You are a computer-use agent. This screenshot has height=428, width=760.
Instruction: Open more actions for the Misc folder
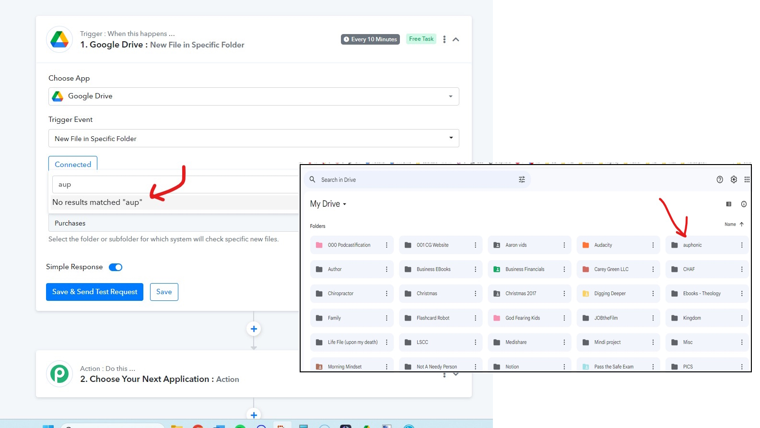pyautogui.click(x=742, y=342)
